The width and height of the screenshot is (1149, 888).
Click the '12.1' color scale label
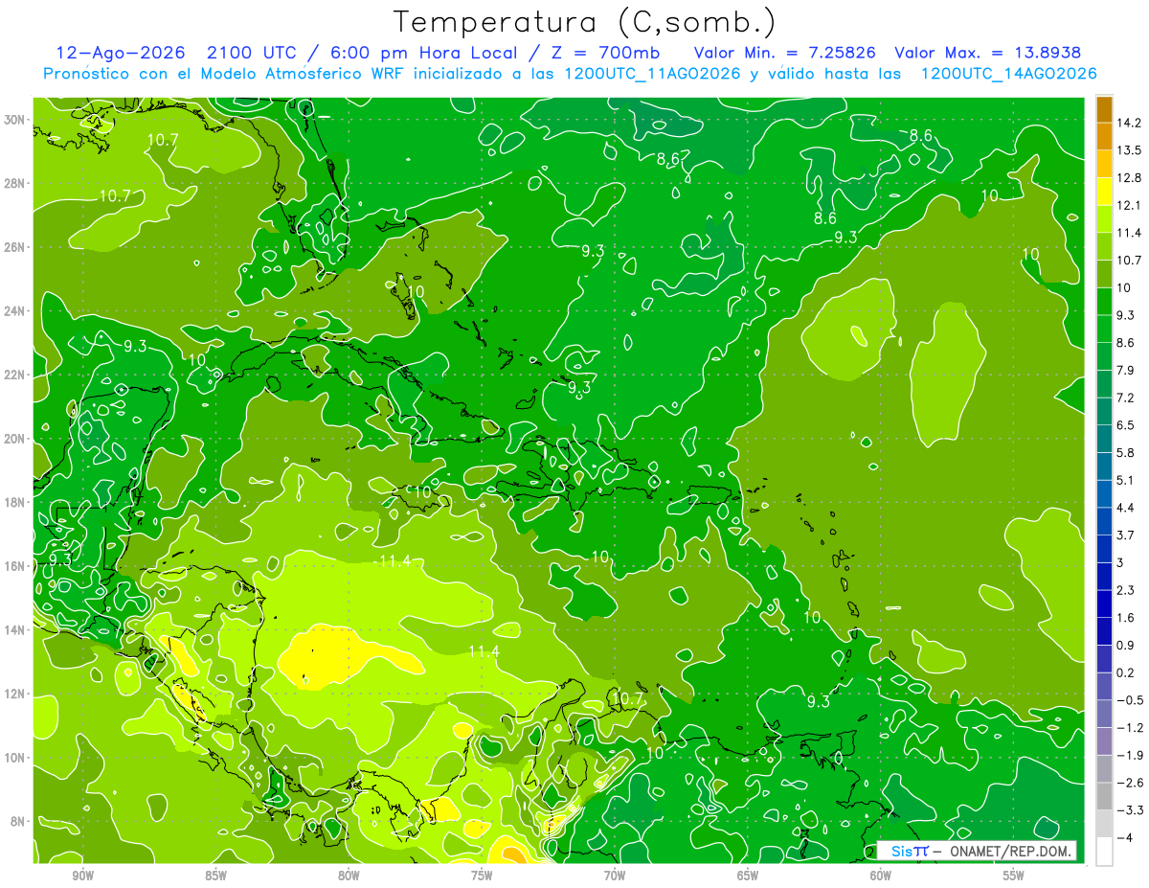click(1128, 206)
